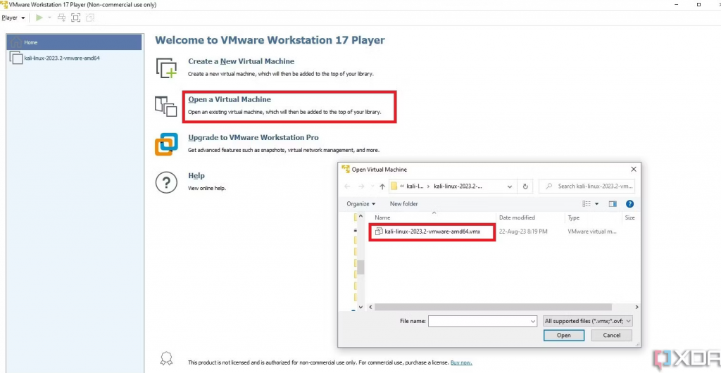Open the Player menu

(13, 18)
